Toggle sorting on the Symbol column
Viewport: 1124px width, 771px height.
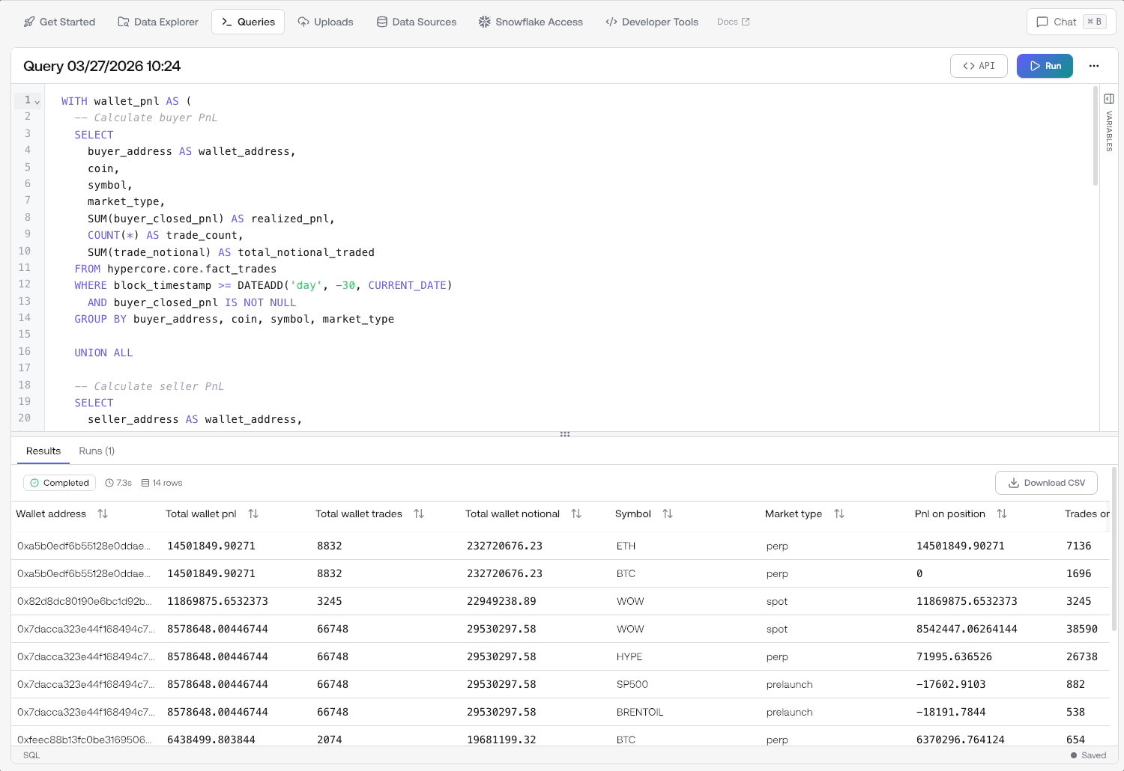(x=667, y=514)
